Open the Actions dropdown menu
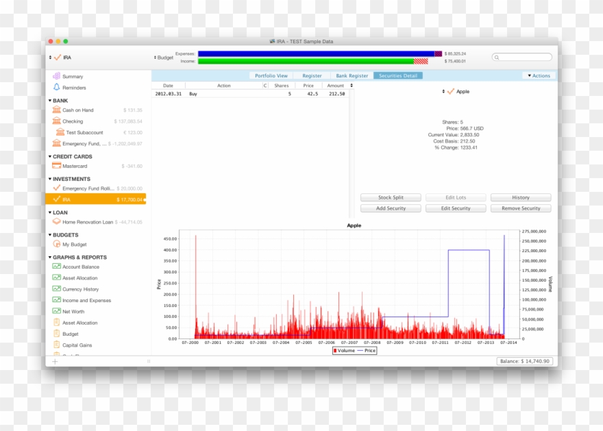 pyautogui.click(x=539, y=75)
